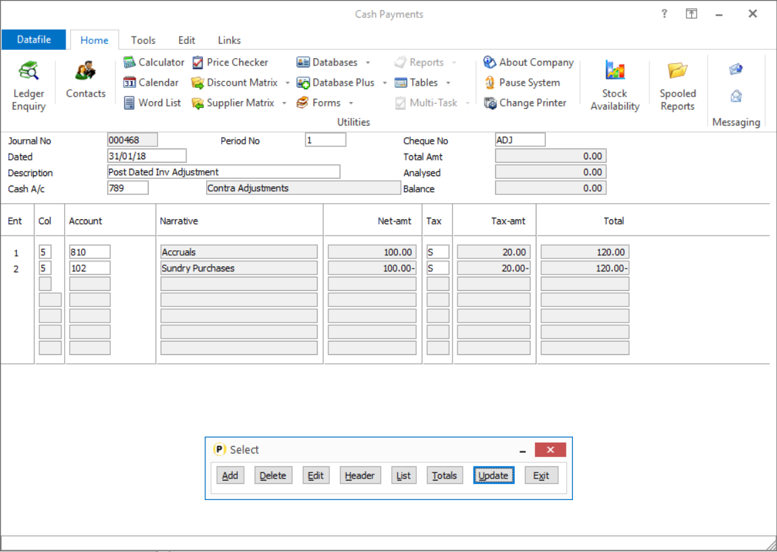Click the Header button
777x552 pixels.
click(359, 475)
